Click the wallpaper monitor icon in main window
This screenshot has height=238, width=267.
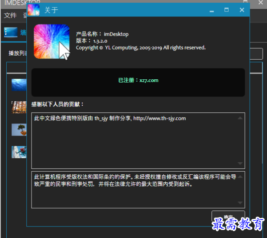[x=11, y=32]
